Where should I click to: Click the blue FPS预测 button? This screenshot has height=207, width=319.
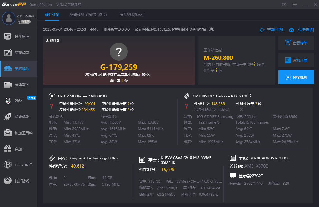pyautogui.click(x=296, y=77)
